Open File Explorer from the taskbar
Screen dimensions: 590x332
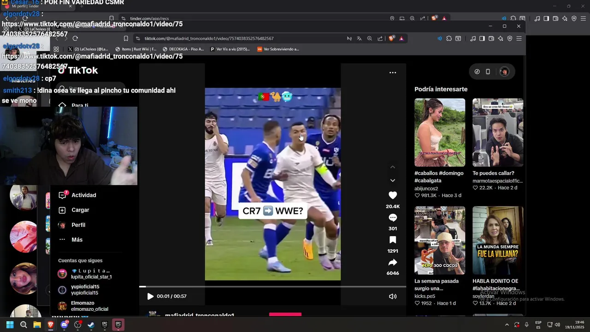coord(37,325)
